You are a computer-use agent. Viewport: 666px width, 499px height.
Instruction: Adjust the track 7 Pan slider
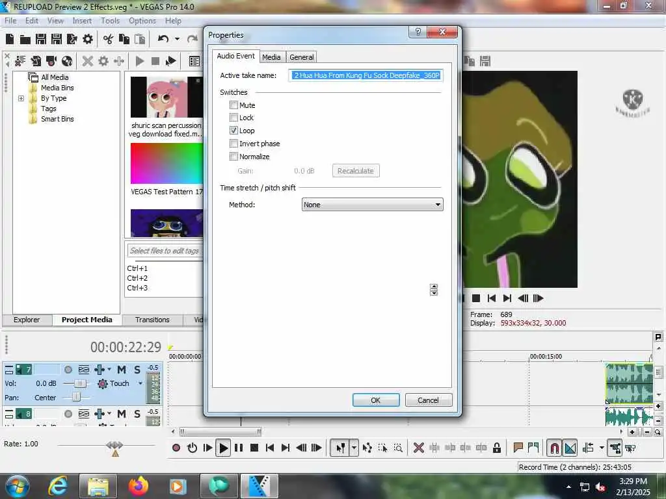tap(76, 397)
